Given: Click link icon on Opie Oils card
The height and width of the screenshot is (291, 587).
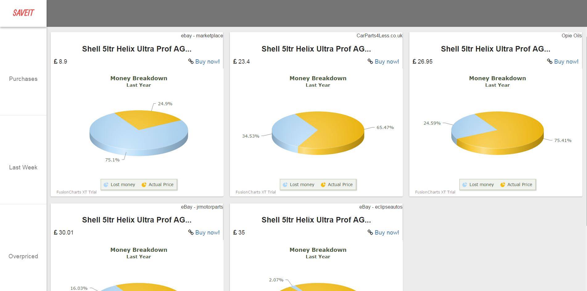Looking at the screenshot, I should click(550, 61).
